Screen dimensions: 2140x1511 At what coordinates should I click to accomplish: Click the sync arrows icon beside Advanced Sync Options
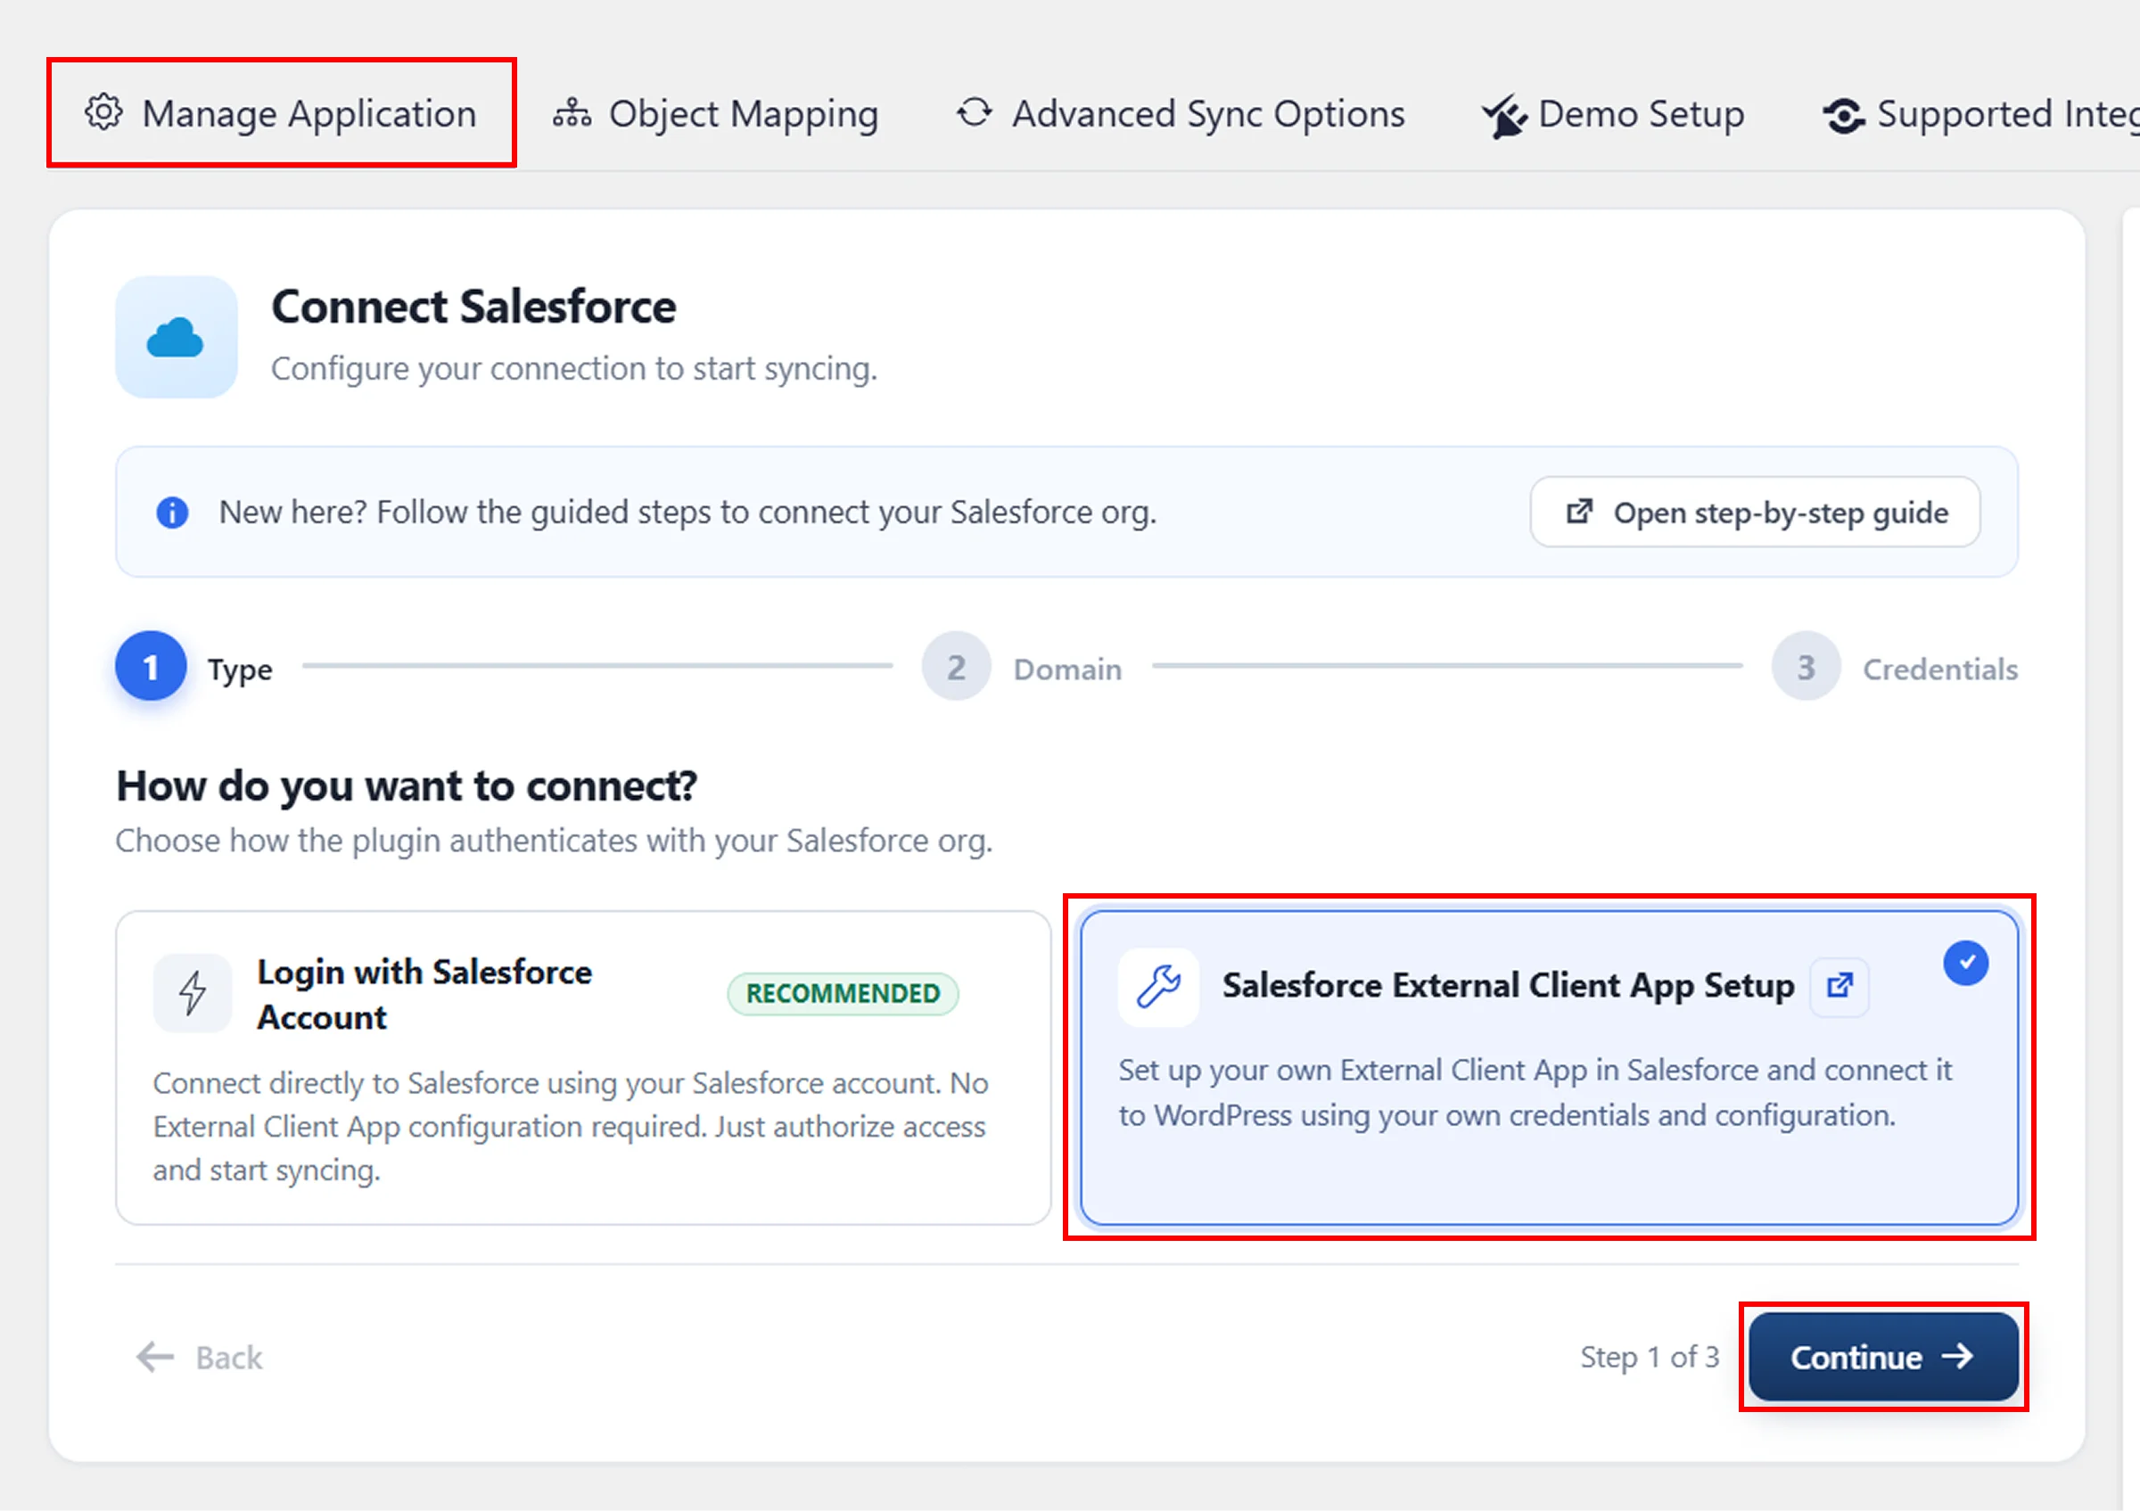pos(975,112)
